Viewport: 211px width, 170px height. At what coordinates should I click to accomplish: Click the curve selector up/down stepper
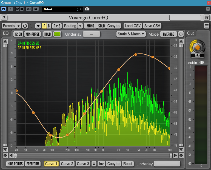tap(94, 164)
